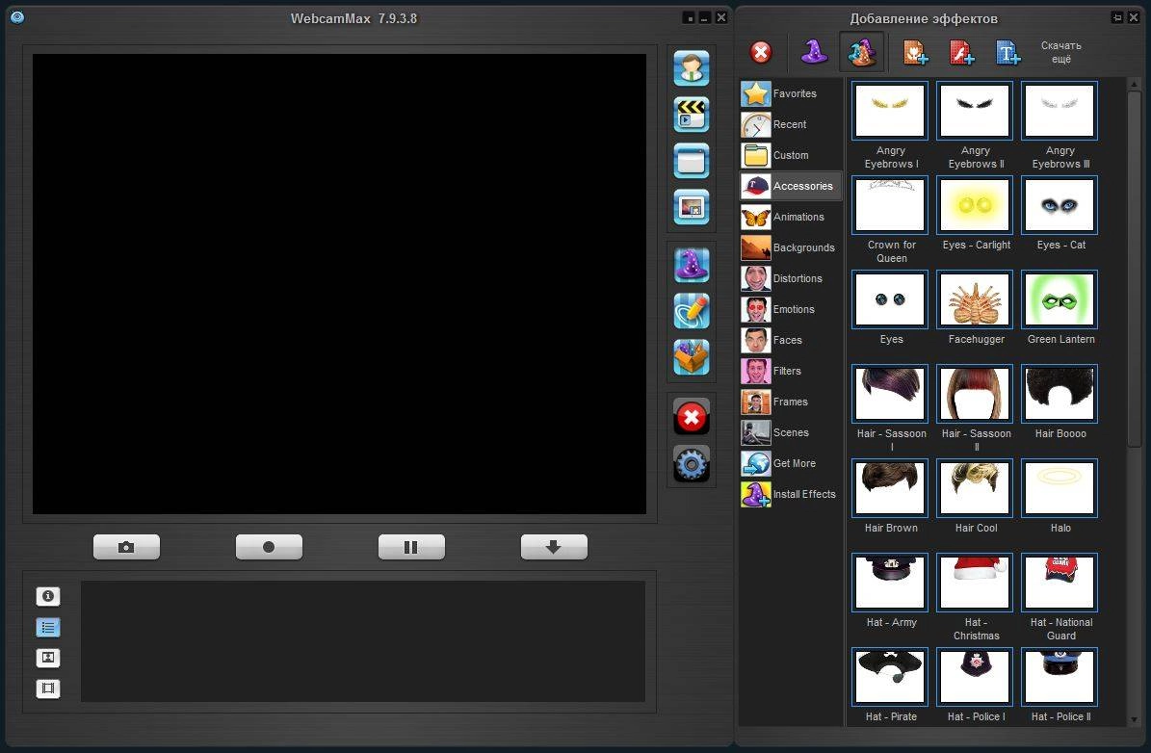Open the Emotions category
This screenshot has width=1151, height=753.
(x=791, y=310)
